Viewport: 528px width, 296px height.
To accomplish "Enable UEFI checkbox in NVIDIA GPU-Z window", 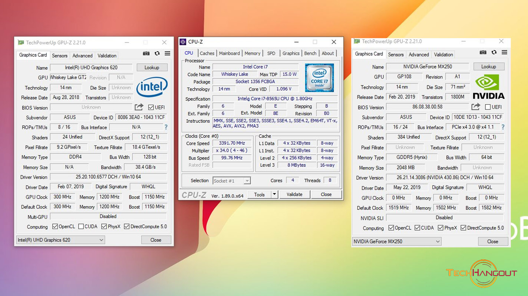I will (x=488, y=107).
